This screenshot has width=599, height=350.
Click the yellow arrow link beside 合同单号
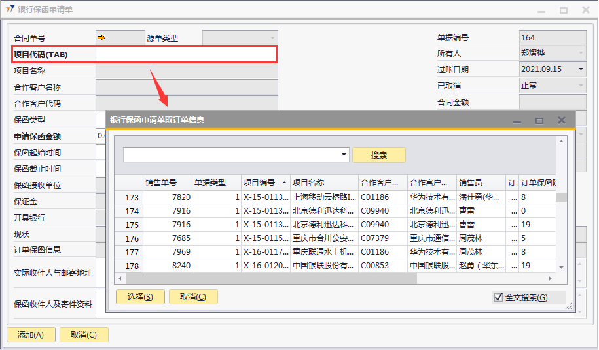click(101, 38)
